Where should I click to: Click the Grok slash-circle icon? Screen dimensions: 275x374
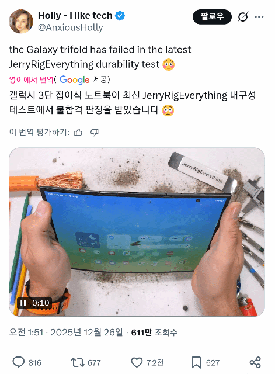243,17
